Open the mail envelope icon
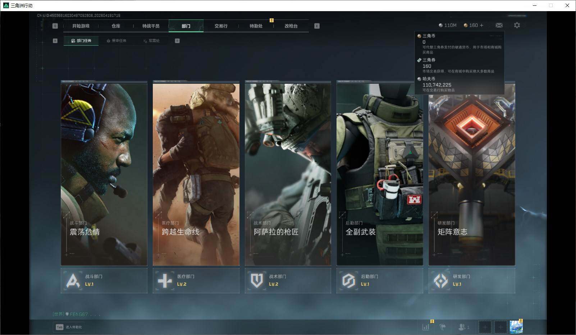 [x=499, y=25]
